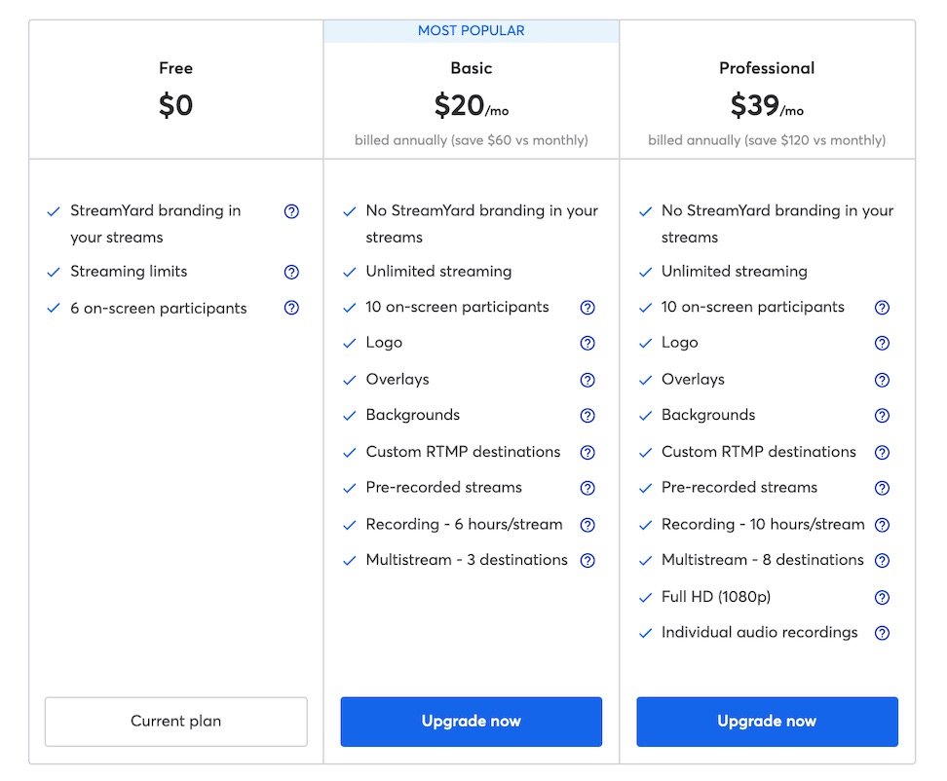Open help icon for StreamYard branding in Free plan
The image size is (947, 781).
[291, 211]
